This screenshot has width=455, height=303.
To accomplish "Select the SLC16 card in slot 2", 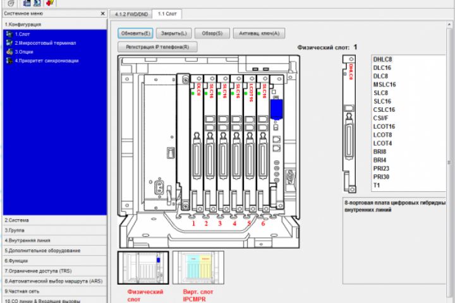I will 210,143.
